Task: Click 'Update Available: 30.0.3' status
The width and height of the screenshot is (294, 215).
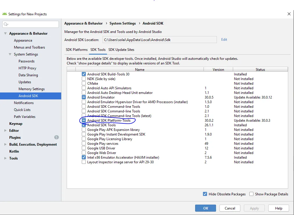Action: click(x=252, y=121)
